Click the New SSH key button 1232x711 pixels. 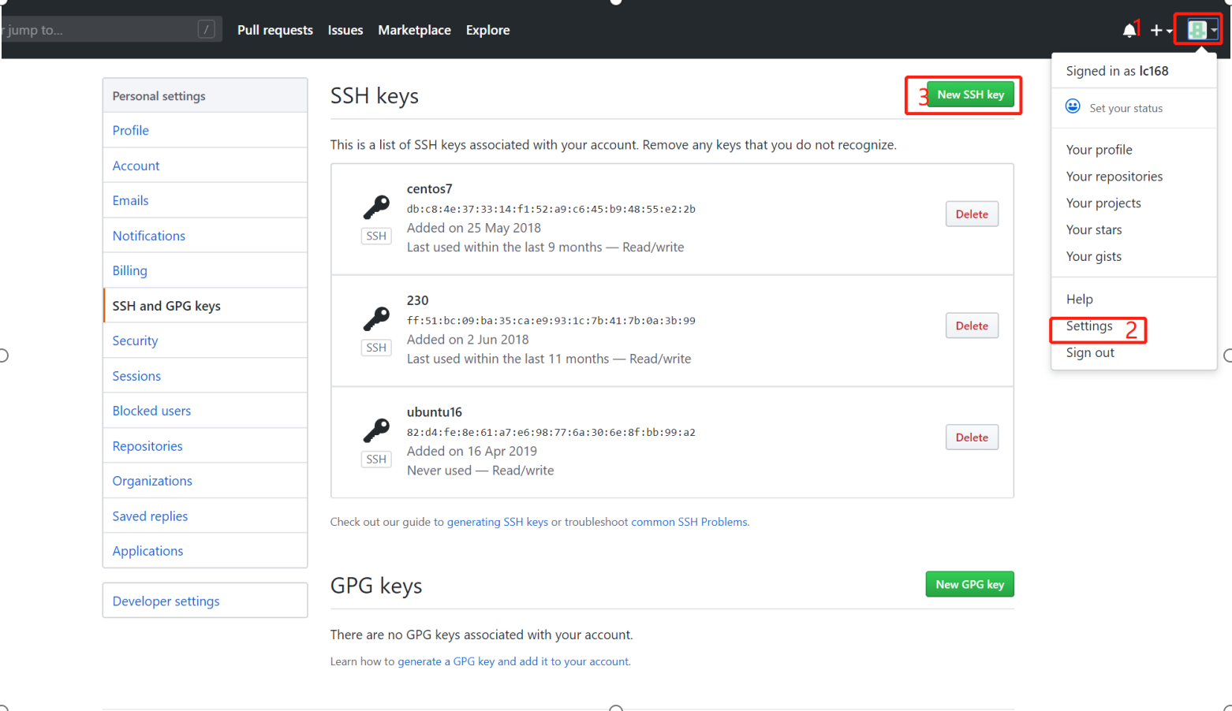coord(970,94)
